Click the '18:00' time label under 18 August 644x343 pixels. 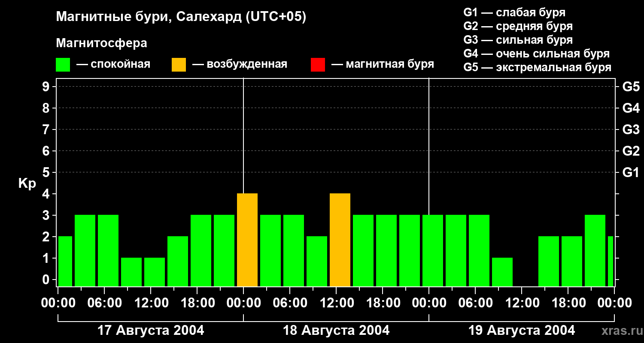pyautogui.click(x=383, y=303)
